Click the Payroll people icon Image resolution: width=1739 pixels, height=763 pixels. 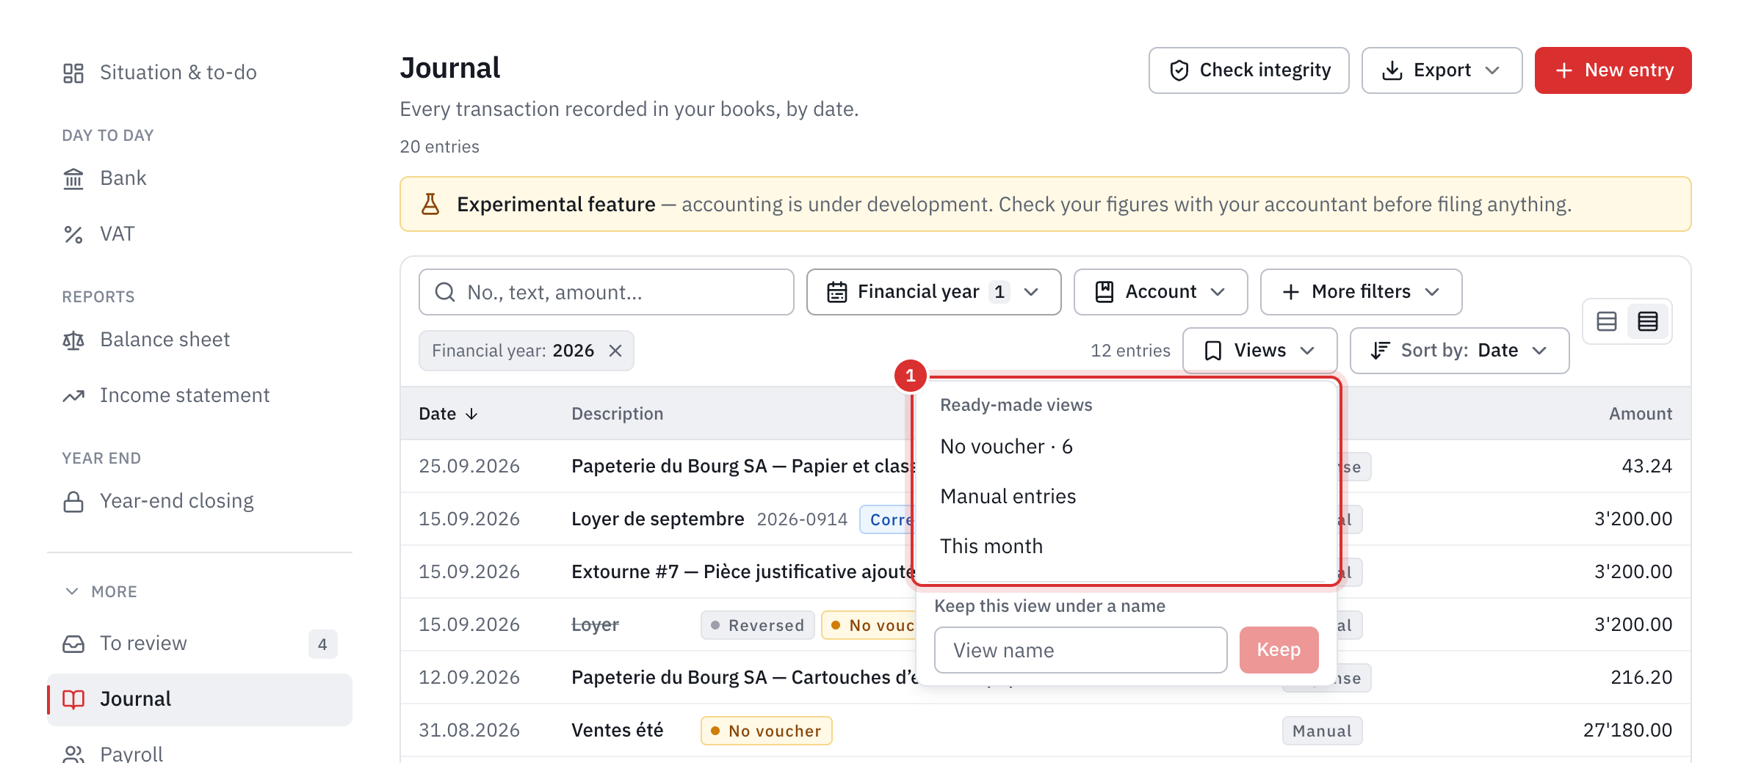pos(73,753)
